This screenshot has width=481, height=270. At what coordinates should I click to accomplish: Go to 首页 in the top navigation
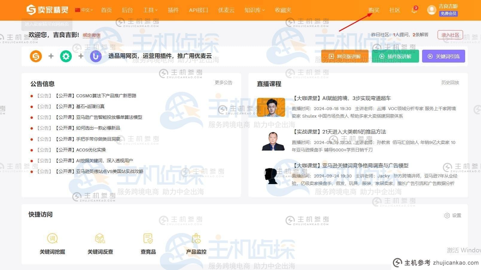(x=106, y=10)
